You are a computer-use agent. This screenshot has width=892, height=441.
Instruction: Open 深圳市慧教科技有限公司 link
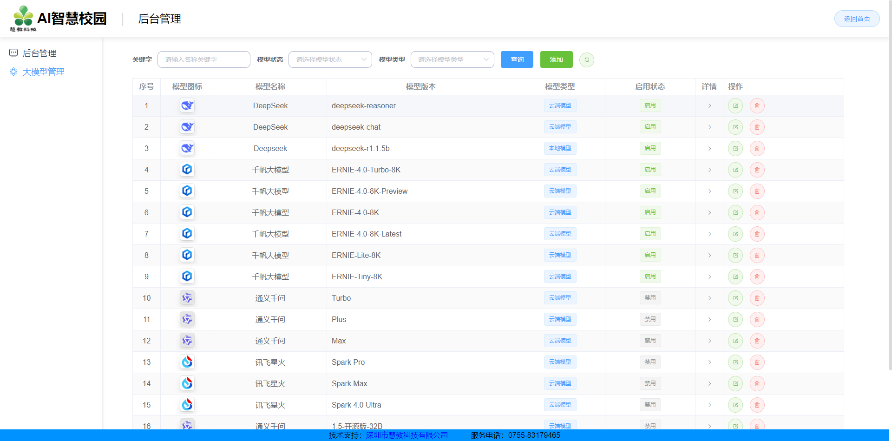click(407, 435)
